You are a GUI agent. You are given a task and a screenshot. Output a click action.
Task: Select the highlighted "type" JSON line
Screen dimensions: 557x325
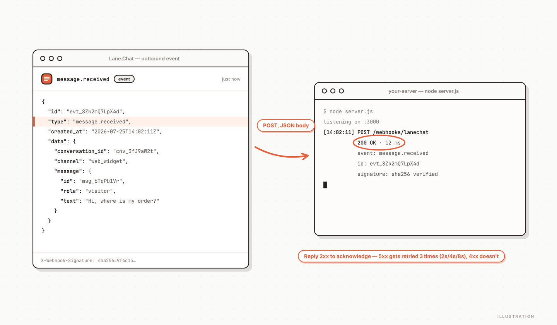(x=141, y=121)
